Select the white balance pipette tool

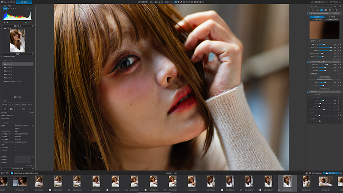181,2
